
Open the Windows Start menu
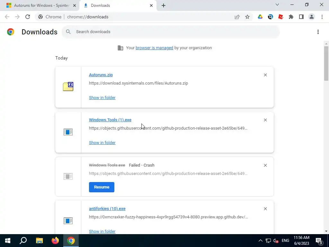(x=8, y=241)
